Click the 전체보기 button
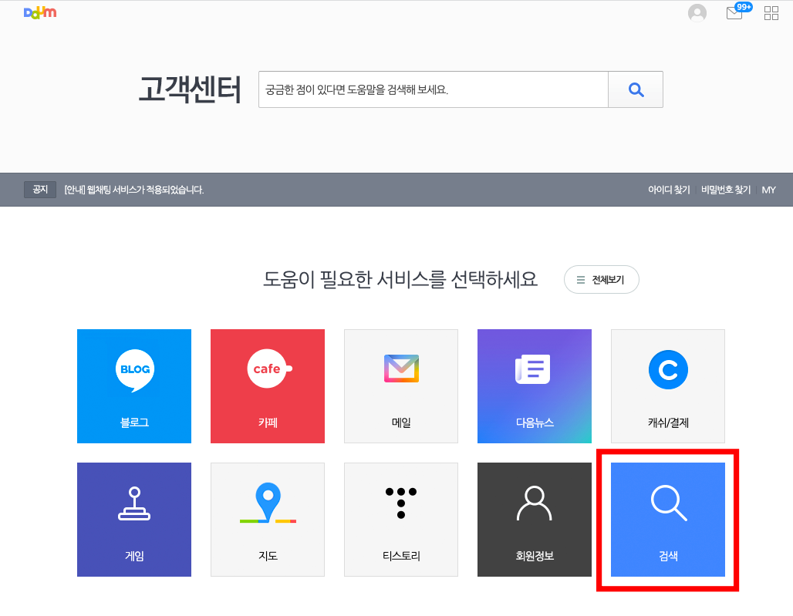 pos(602,279)
